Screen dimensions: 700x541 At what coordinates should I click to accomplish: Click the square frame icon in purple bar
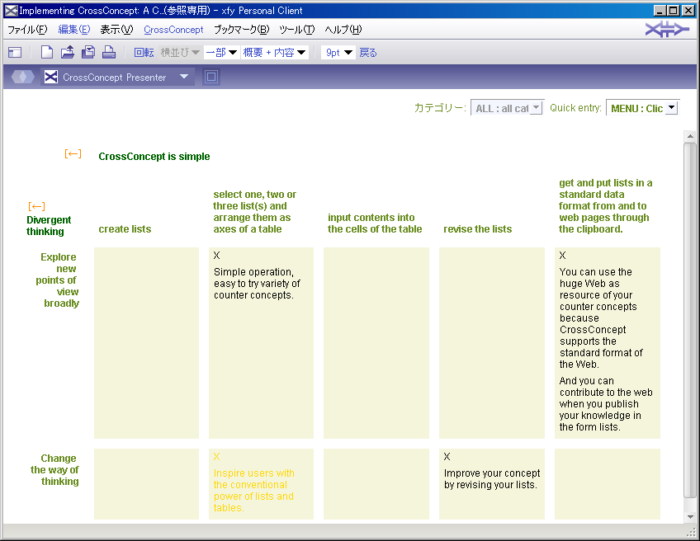coord(211,78)
